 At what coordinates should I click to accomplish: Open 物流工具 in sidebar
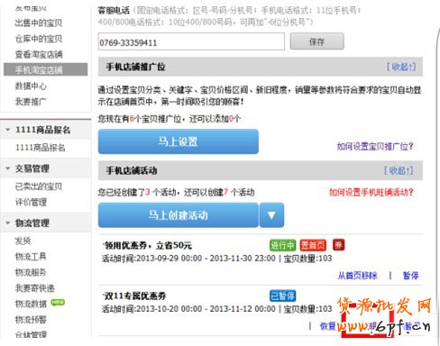click(x=31, y=257)
